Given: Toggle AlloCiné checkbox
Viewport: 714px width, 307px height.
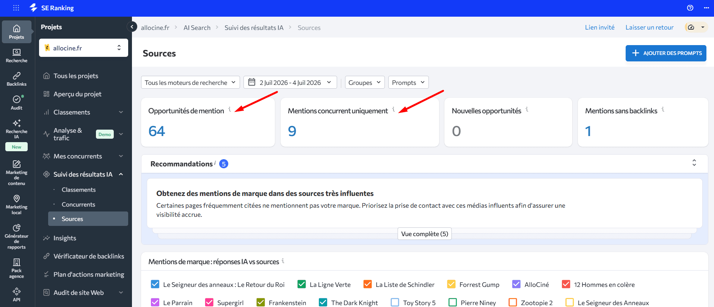Looking at the screenshot, I should 516,284.
